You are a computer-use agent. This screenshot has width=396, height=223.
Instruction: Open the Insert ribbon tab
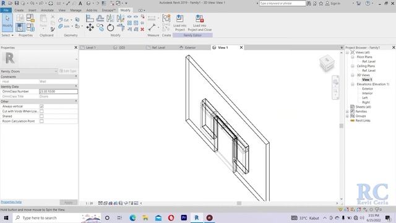tap(32, 11)
